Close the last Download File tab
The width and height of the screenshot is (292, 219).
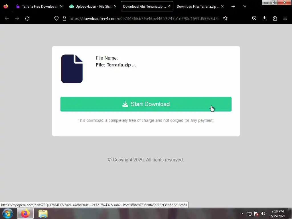point(222,6)
